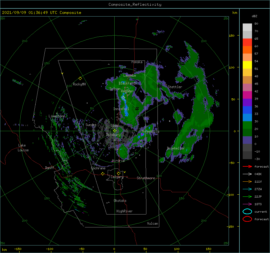The width and height of the screenshot is (270, 253).
Task: Click the Calgary city name label
Action: click(117, 177)
